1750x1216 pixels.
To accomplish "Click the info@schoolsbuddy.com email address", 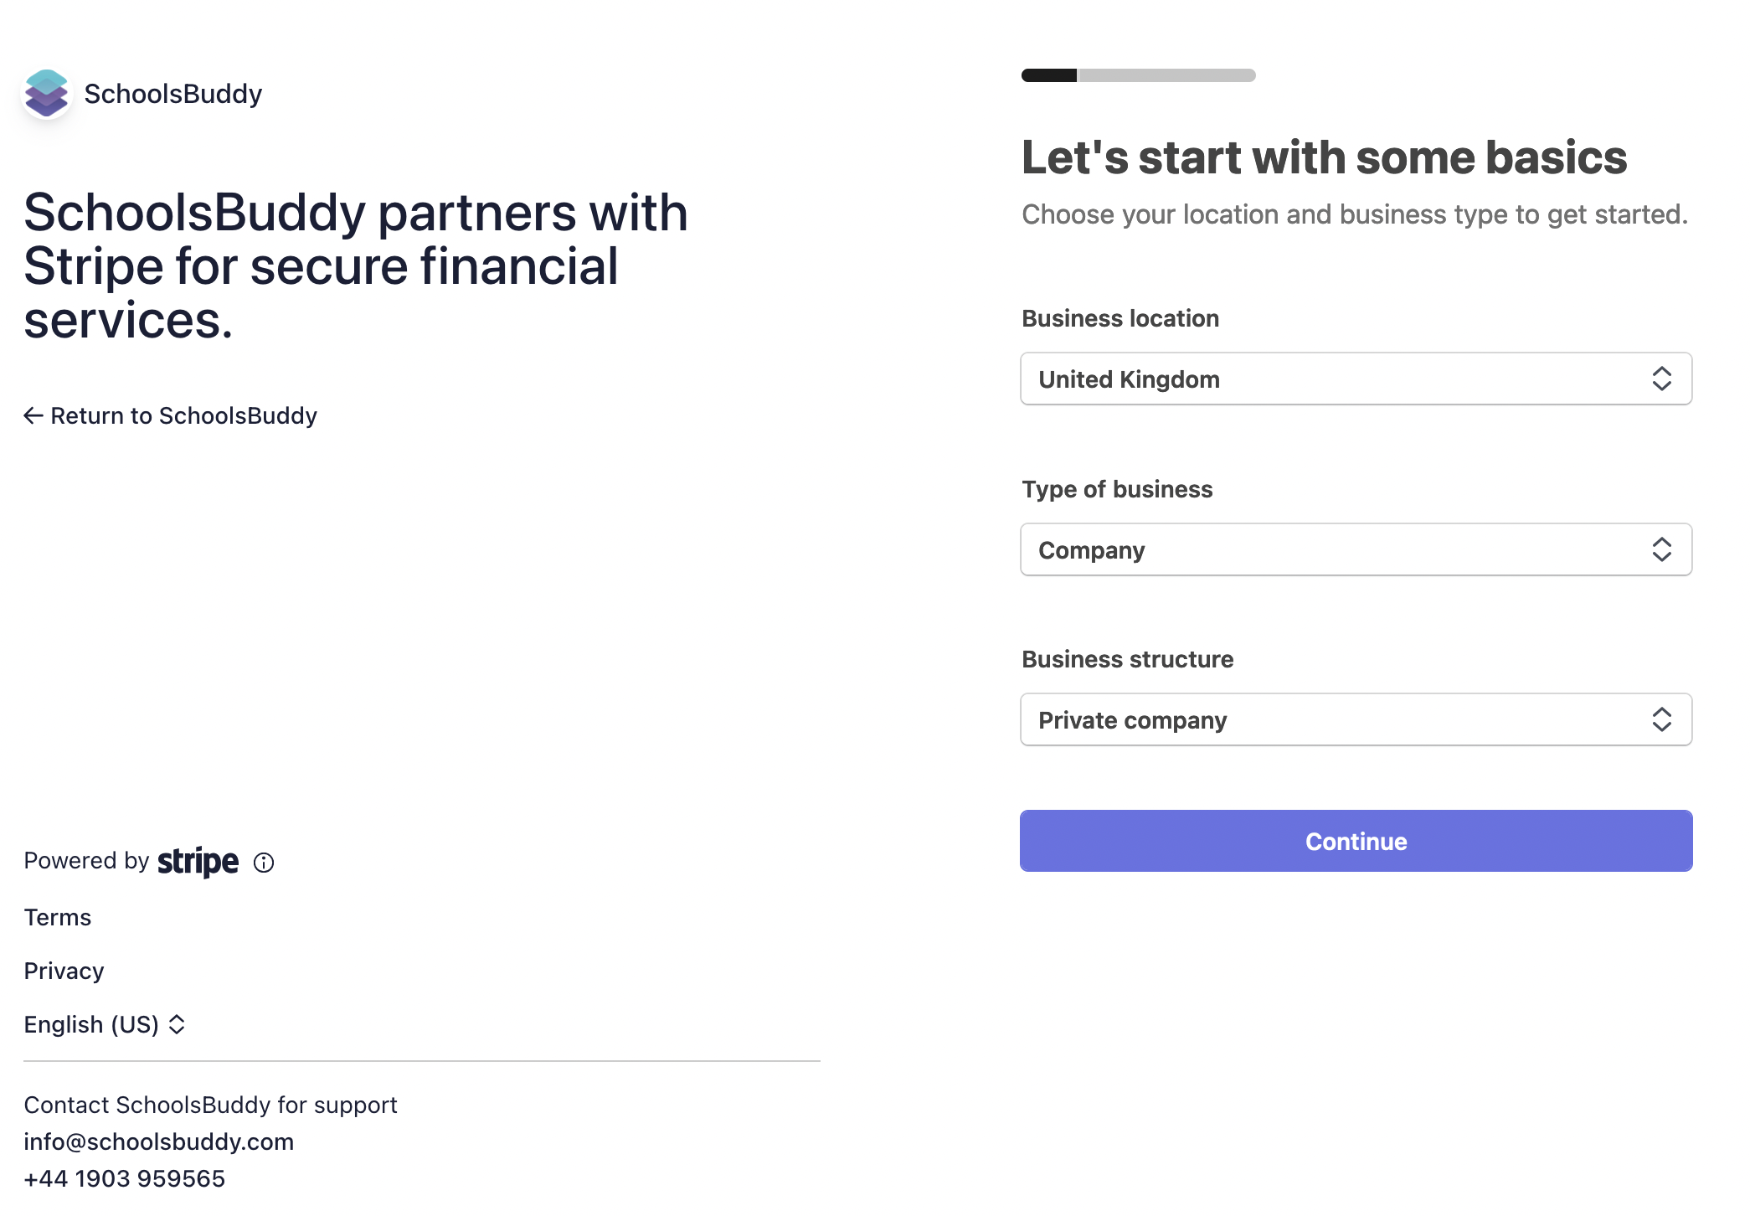I will pos(159,1141).
